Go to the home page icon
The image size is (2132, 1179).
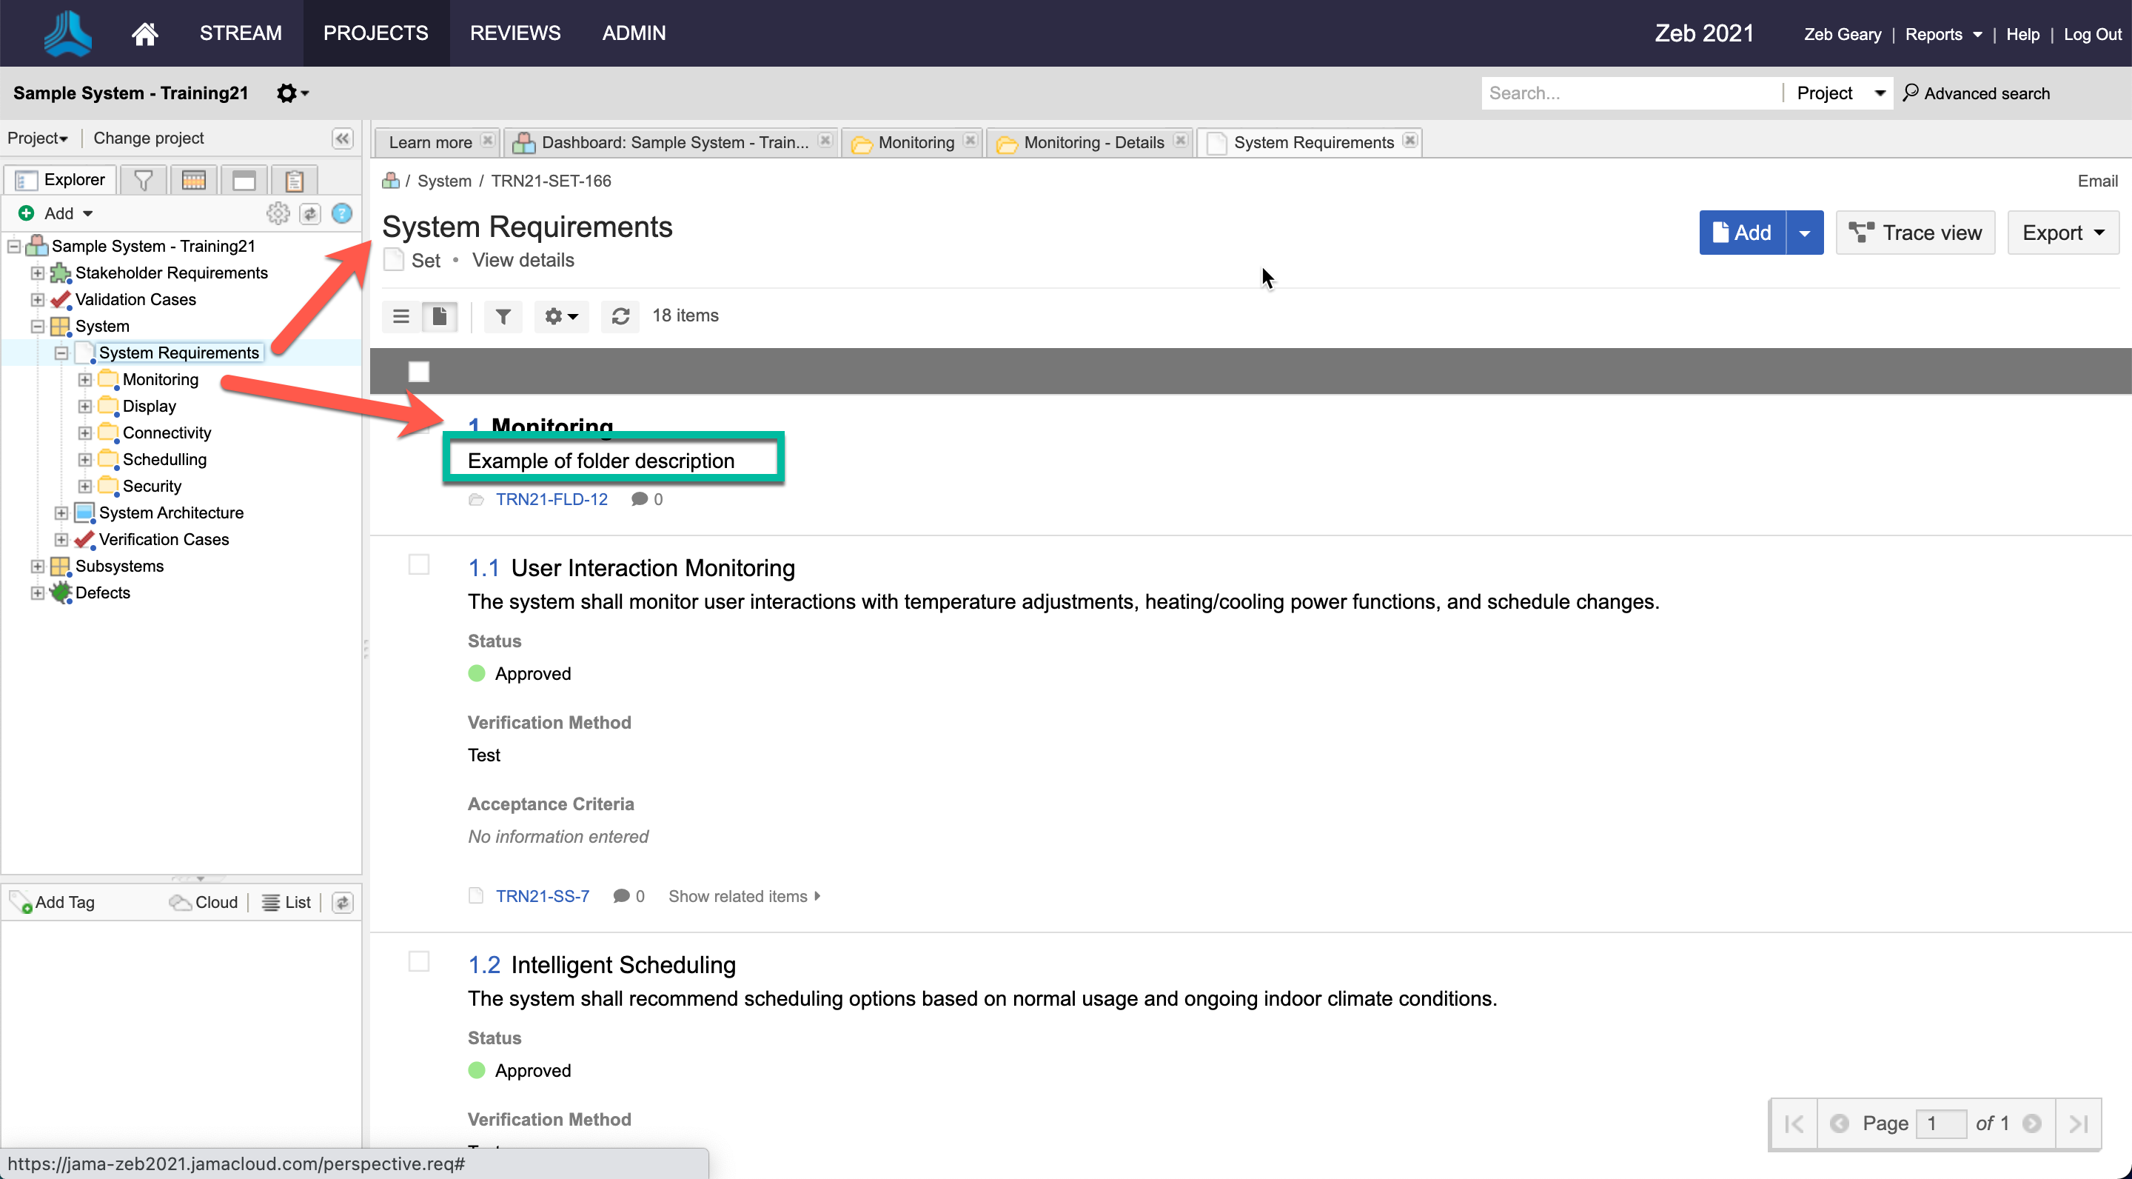(x=144, y=33)
